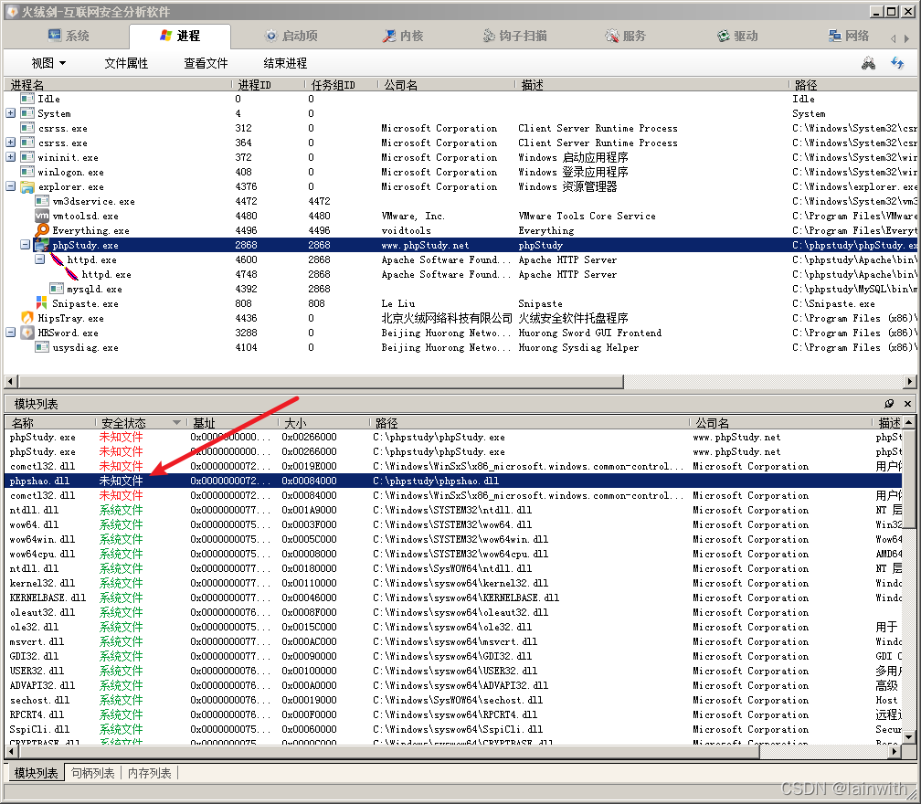This screenshot has height=804, width=921.
Task: Click the Idle process icon
Action: pos(27,99)
